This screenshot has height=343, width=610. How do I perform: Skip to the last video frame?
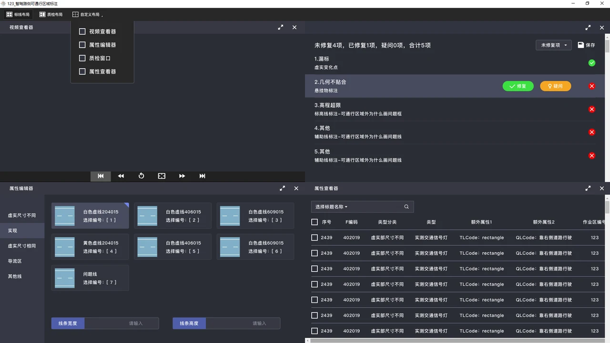[x=203, y=176]
